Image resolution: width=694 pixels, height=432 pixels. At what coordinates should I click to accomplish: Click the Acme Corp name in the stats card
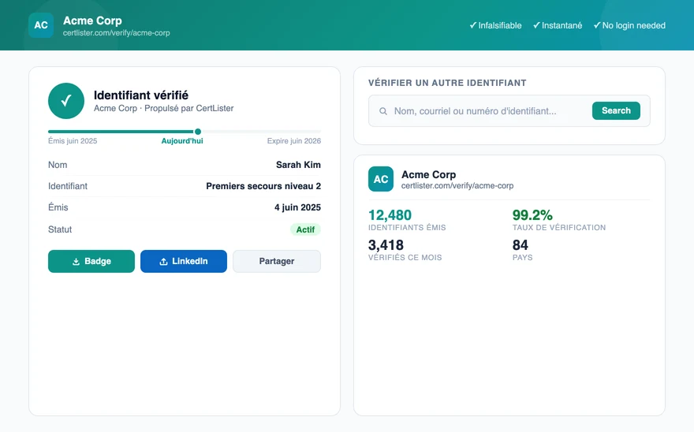click(x=428, y=174)
